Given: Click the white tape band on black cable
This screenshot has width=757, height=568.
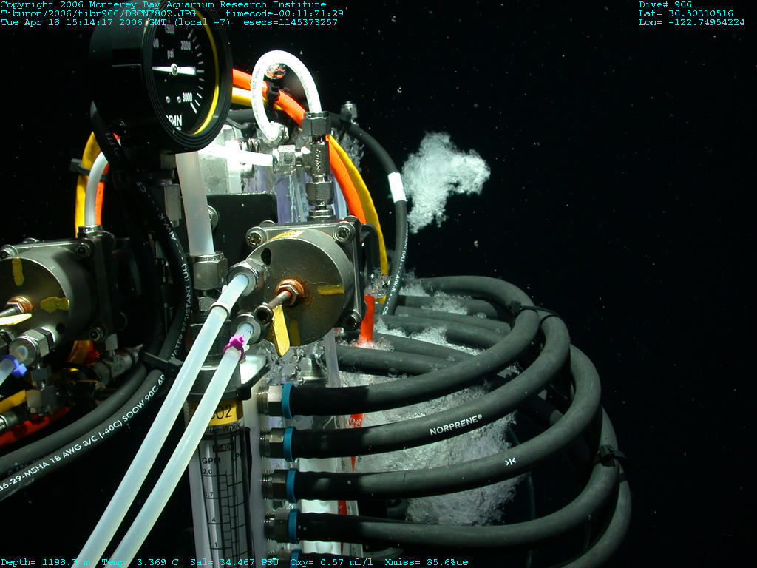Looking at the screenshot, I should [397, 187].
